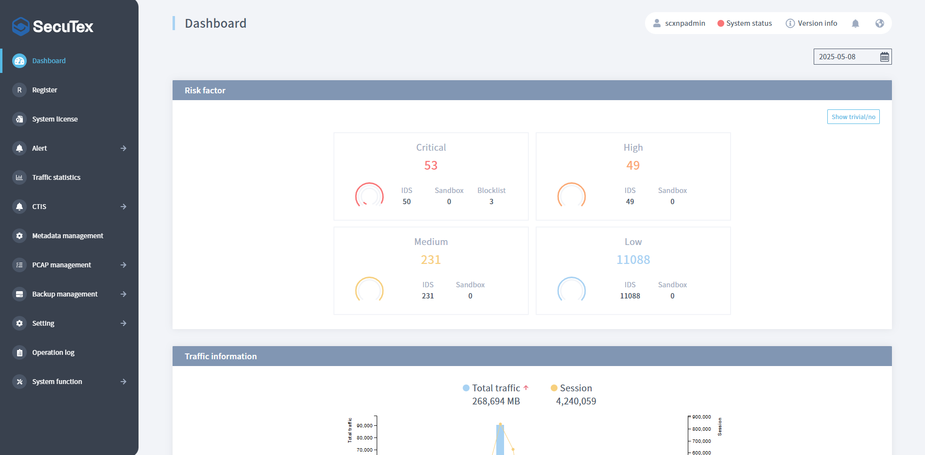
Task: Click the Metadata management gear icon
Action: (19, 236)
